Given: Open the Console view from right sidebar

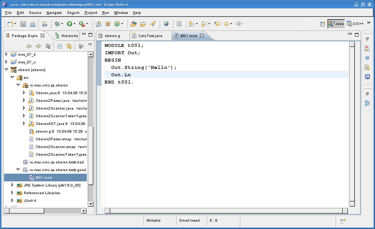Looking at the screenshot, I should [x=367, y=77].
